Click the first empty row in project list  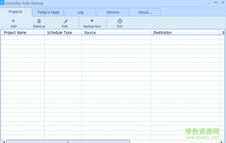coord(91,37)
